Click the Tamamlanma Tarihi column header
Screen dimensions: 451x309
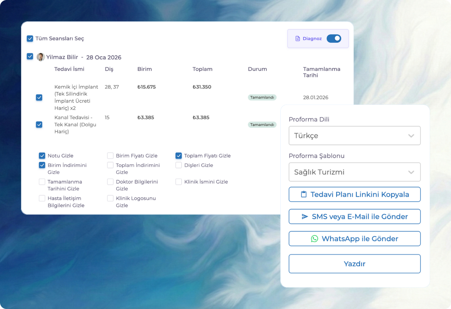click(322, 72)
